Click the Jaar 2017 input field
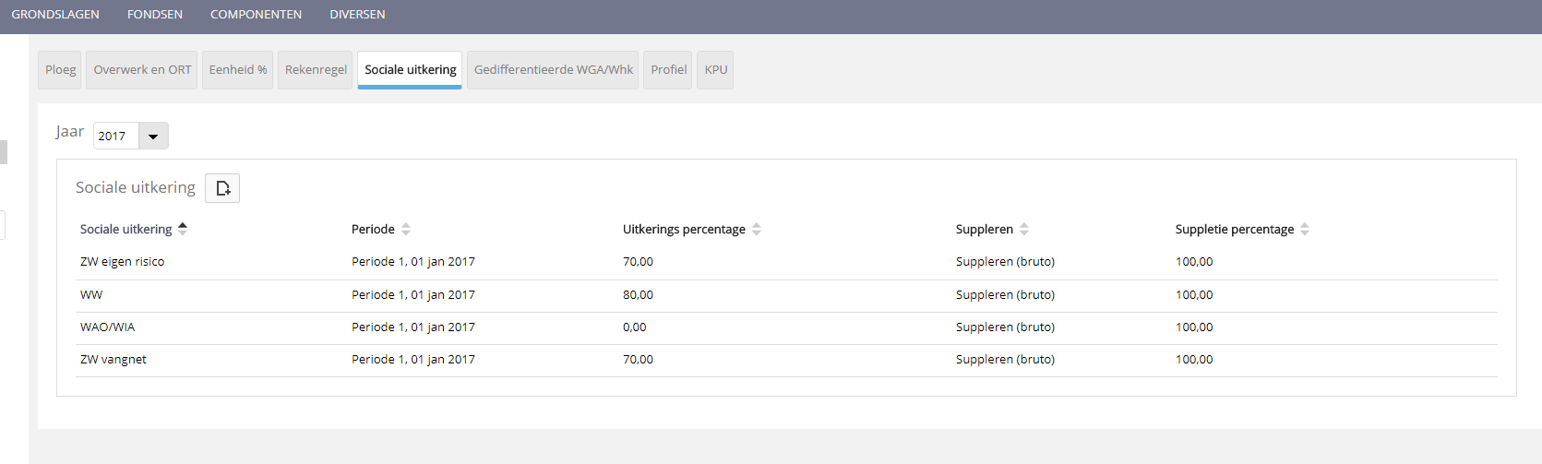The image size is (1542, 464). (116, 136)
